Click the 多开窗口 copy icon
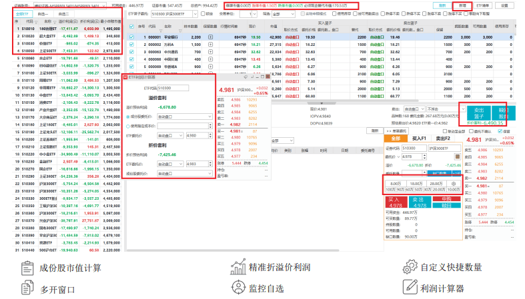 27,288
